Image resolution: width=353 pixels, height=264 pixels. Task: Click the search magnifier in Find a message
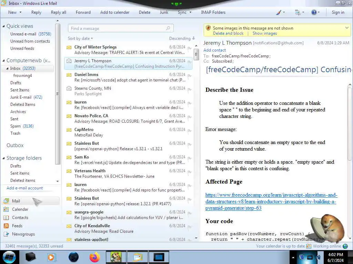[168, 28]
